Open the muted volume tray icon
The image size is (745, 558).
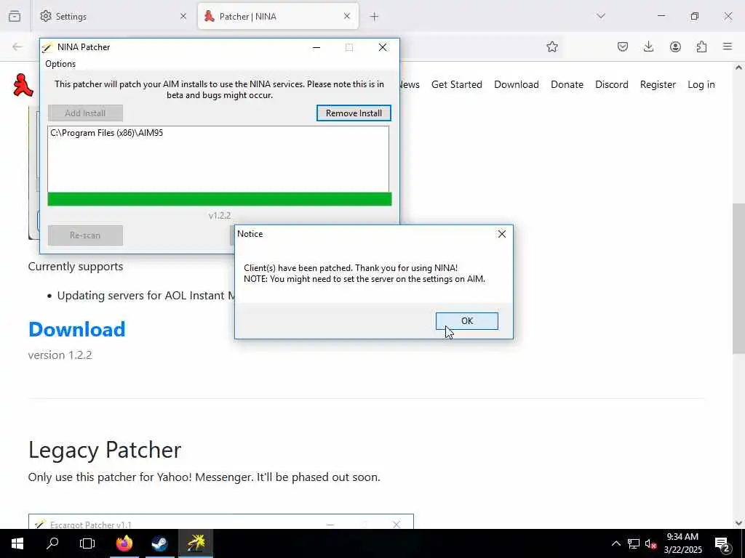click(x=650, y=543)
